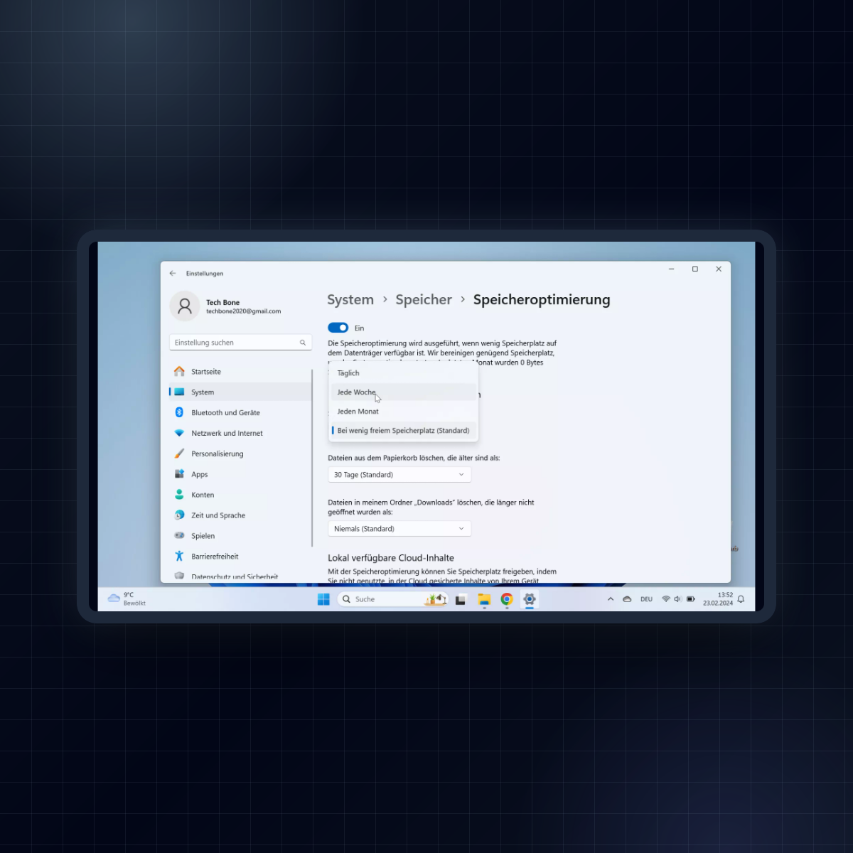Maximize the Einstellungen window

click(695, 269)
